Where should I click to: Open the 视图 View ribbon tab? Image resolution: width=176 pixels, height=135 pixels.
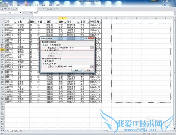(x=58, y=5)
